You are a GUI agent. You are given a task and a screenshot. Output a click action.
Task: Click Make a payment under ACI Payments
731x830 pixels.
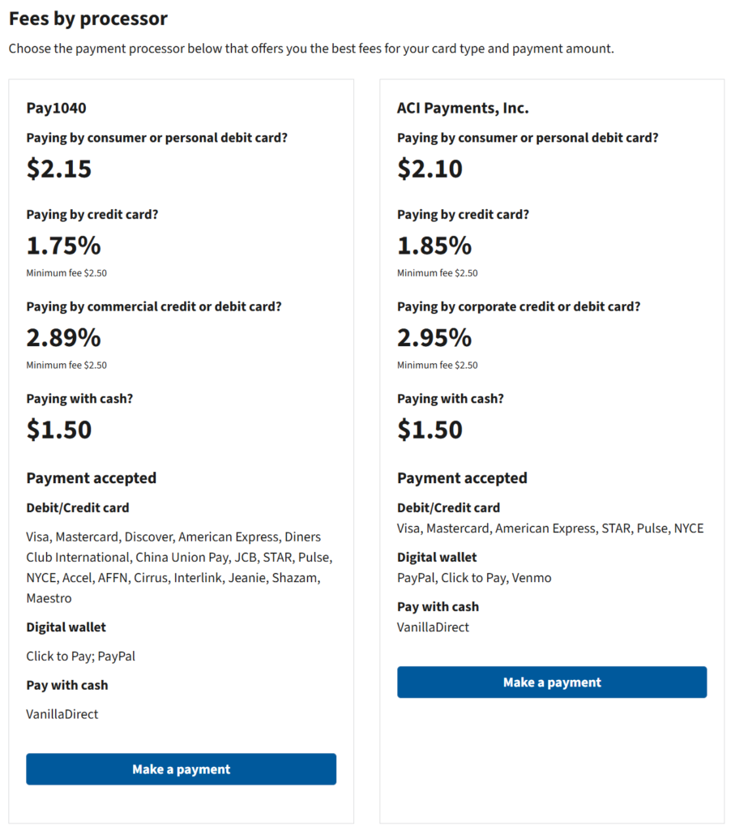tap(552, 682)
